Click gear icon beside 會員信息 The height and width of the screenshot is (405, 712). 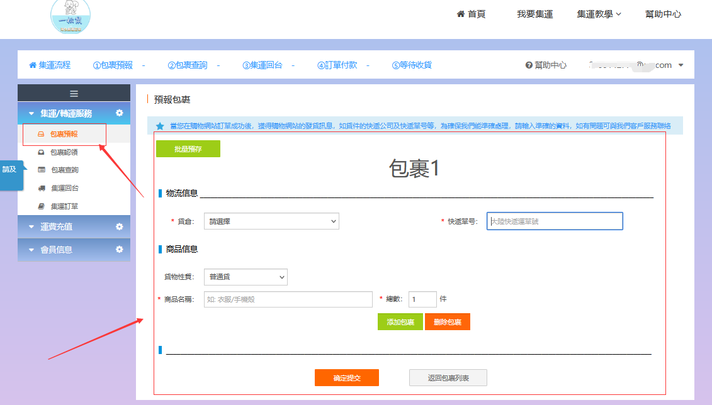[119, 250]
